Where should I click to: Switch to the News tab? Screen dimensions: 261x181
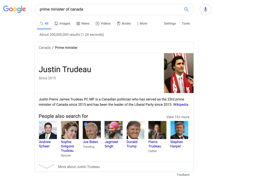83,23
